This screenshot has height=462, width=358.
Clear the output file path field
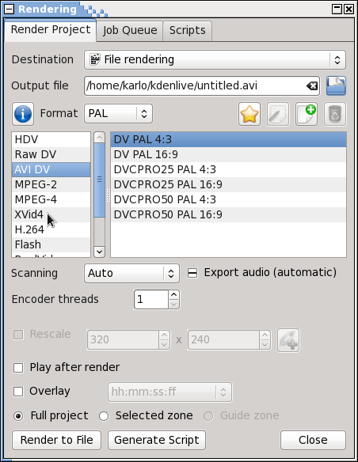point(312,86)
